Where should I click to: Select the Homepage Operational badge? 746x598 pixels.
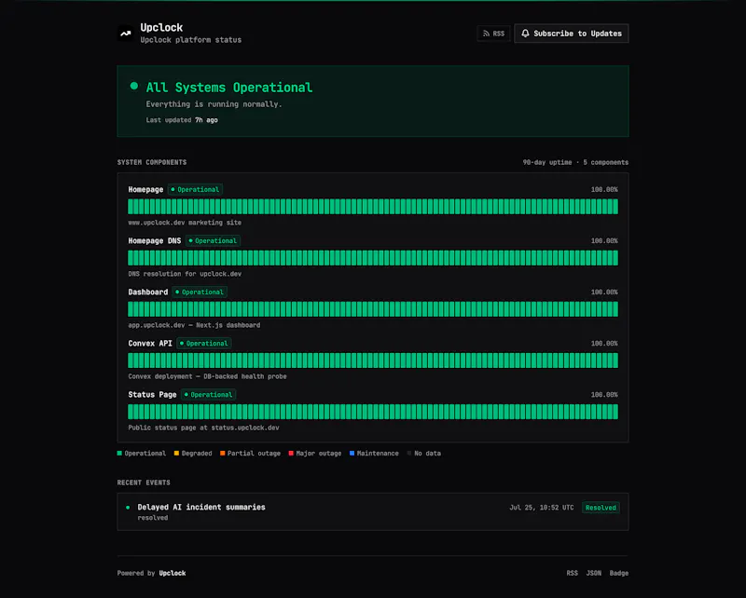(195, 189)
